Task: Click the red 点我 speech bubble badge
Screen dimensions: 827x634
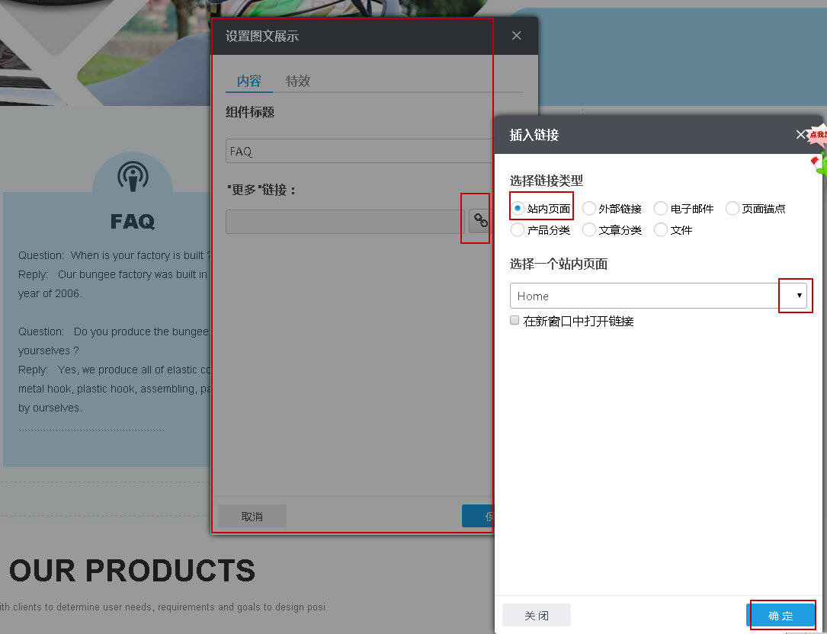Action: tap(818, 135)
